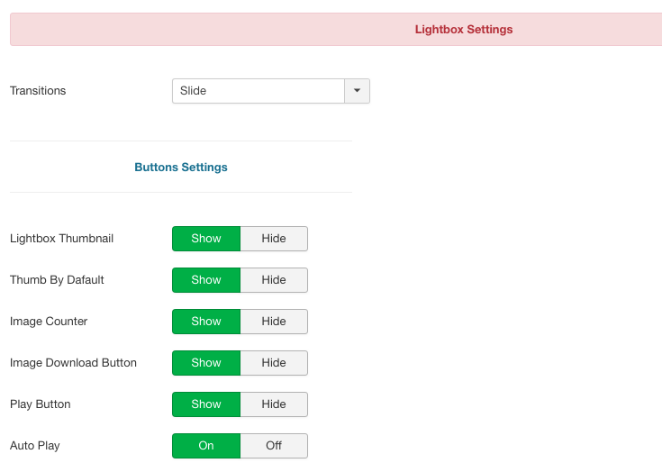Click the Image Download Button label
This screenshot has height=472, width=662.
tap(74, 363)
